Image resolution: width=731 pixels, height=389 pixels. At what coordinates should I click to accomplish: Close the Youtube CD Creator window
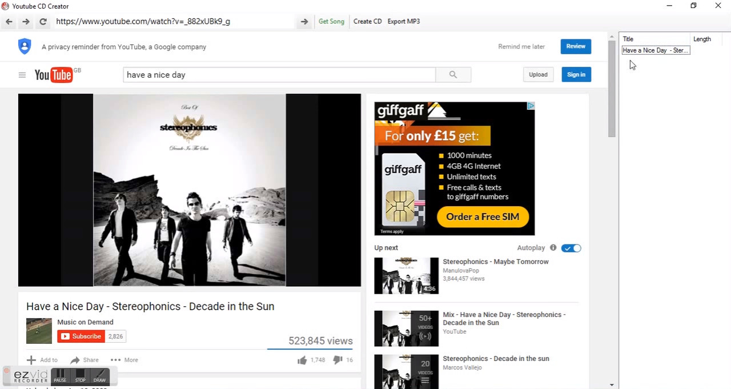coord(718,6)
